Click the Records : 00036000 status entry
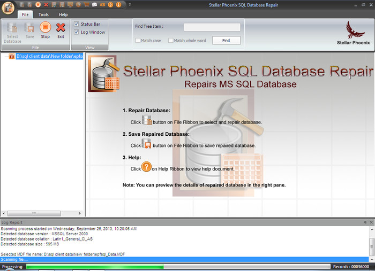375x271 pixels. pos(351,267)
